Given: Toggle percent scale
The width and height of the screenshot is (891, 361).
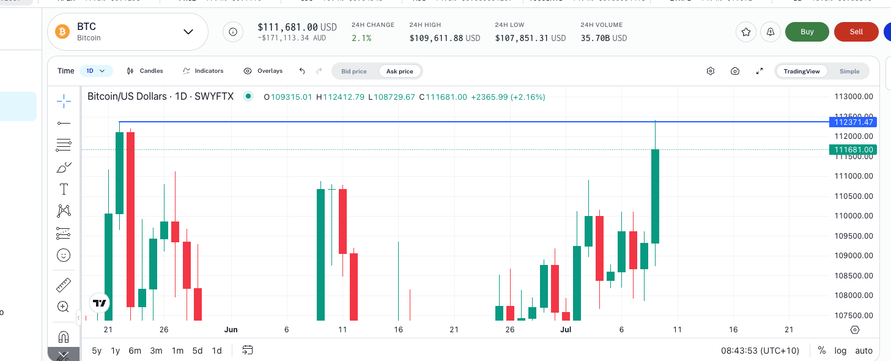Looking at the screenshot, I should click(822, 351).
